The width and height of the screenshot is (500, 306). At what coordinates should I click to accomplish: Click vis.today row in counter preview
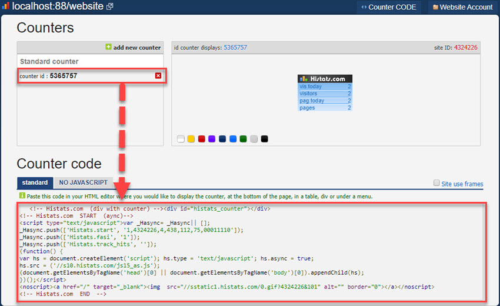point(325,87)
